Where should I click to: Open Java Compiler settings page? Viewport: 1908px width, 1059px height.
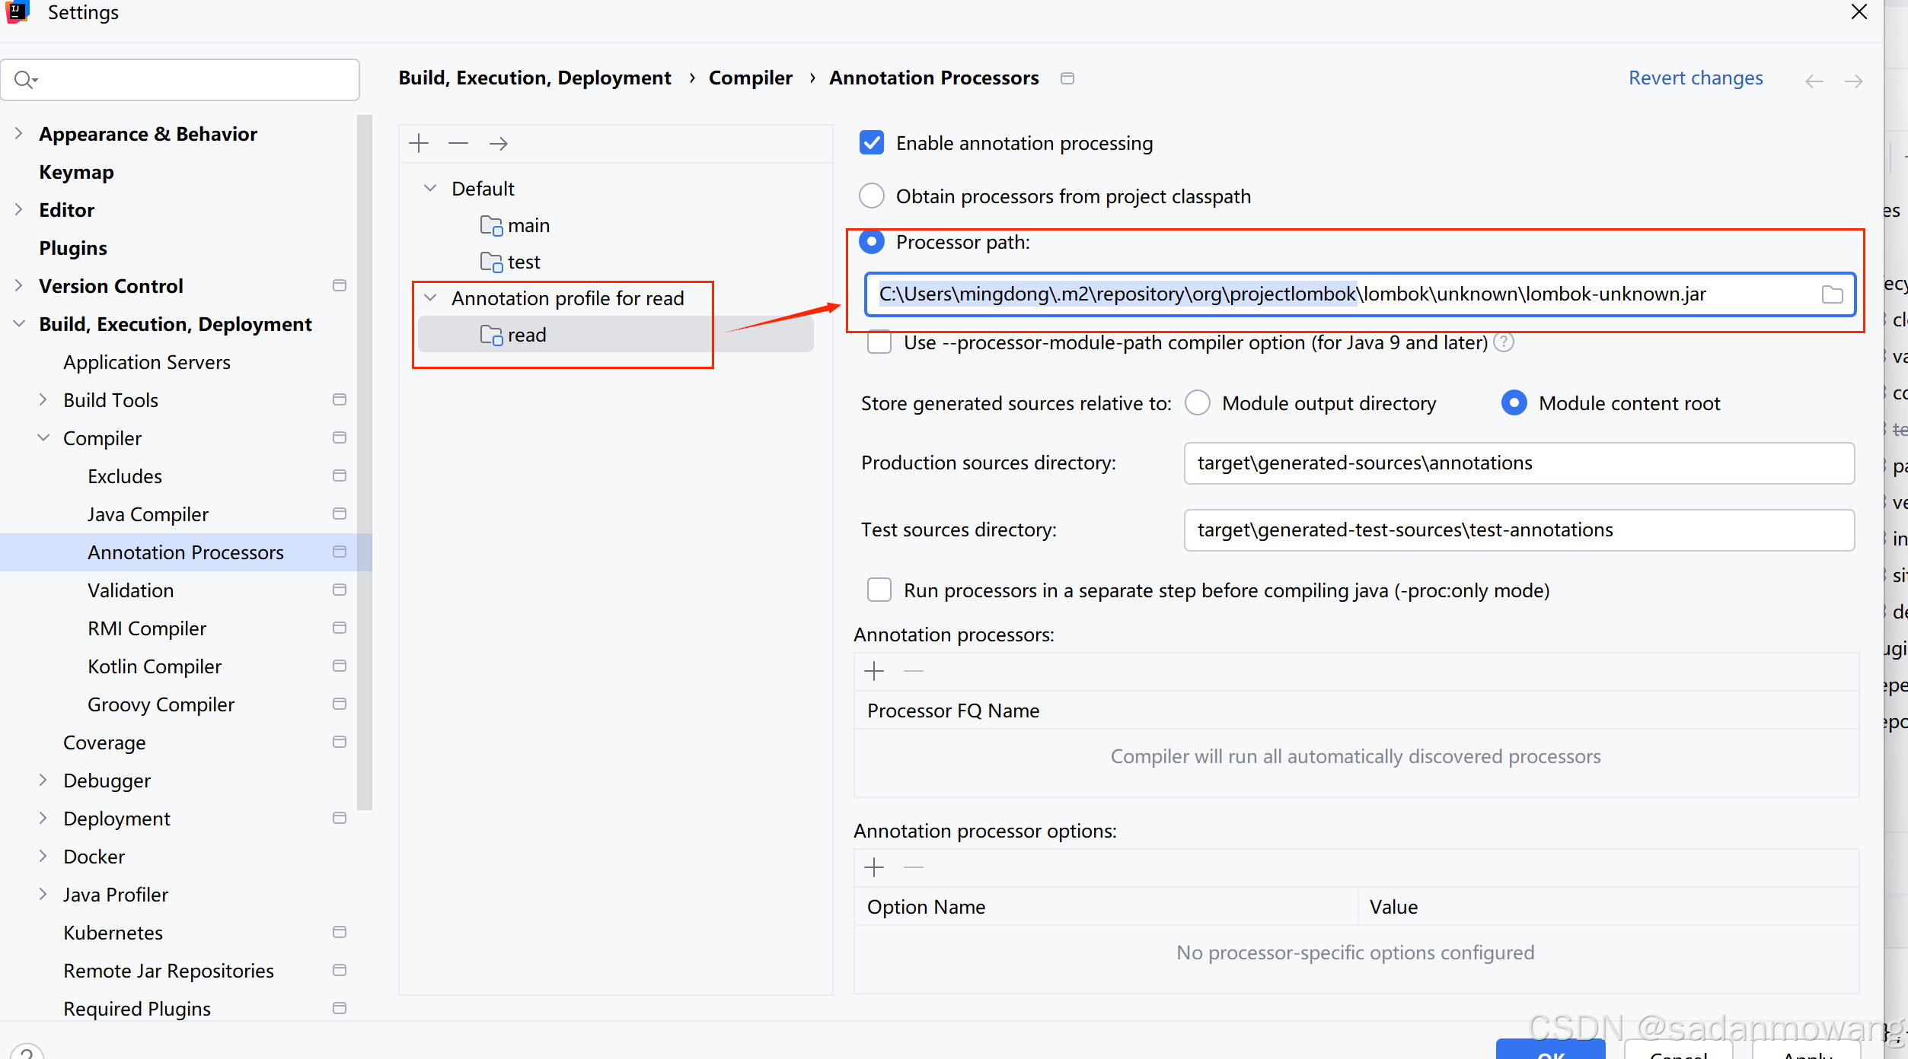(x=148, y=514)
